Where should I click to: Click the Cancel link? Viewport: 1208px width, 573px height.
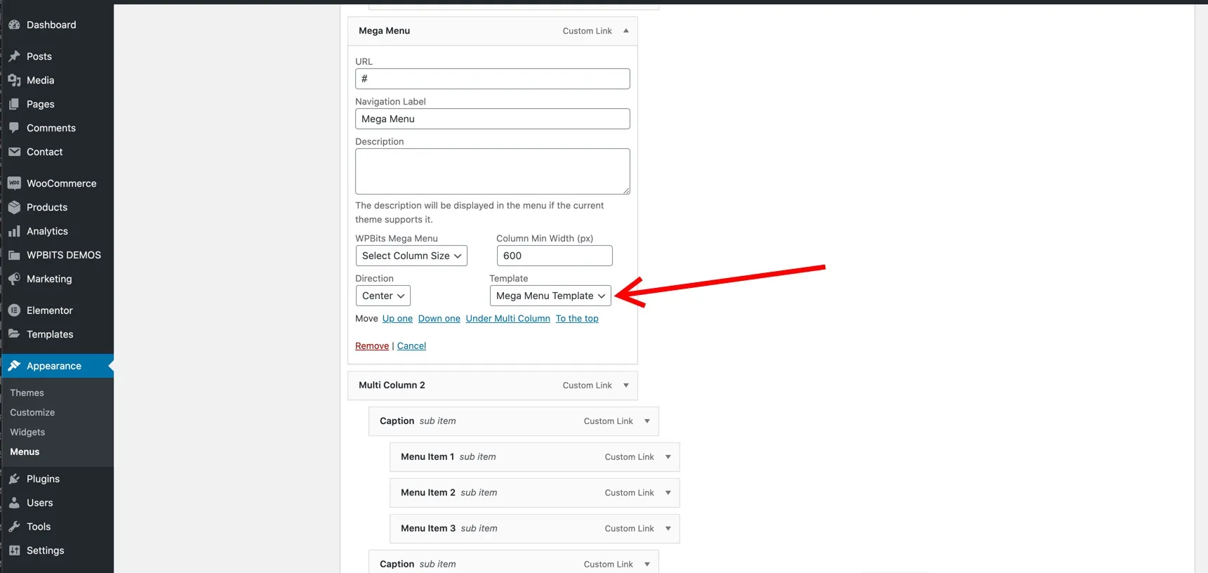[x=411, y=346]
